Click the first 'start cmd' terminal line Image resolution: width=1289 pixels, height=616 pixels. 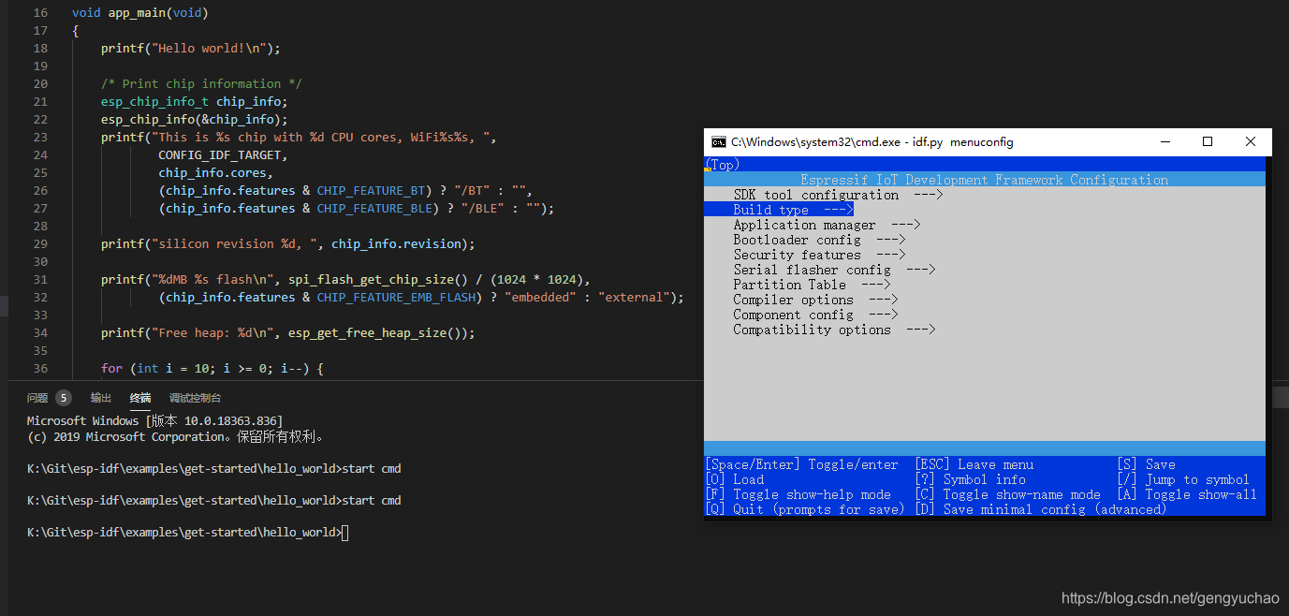point(213,469)
